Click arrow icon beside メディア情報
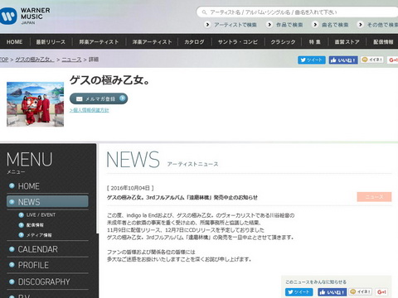This screenshot has height=298, width=398. [x=21, y=235]
